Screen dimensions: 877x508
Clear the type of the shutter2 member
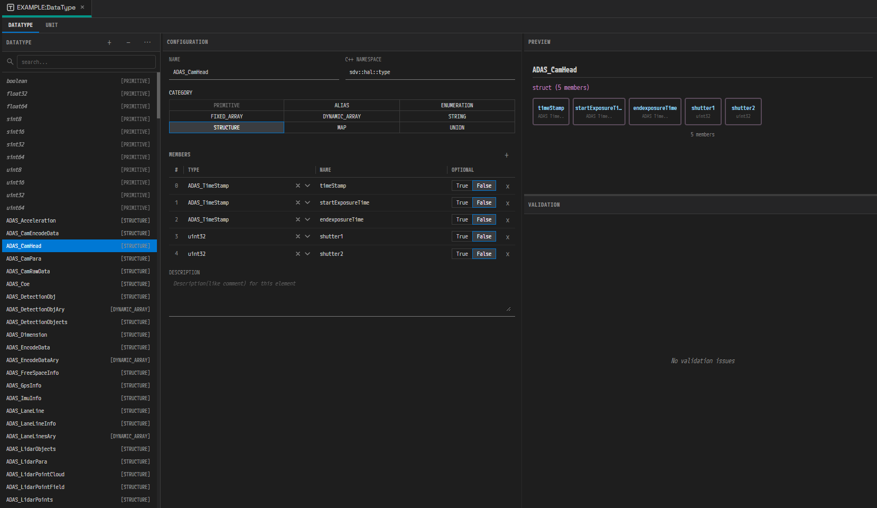[298, 254]
